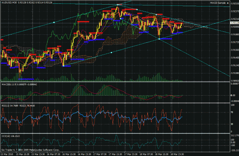The image size is (239, 156).
Task: Click the 16 Mar 07:30 time label
Action: coord(54,154)
